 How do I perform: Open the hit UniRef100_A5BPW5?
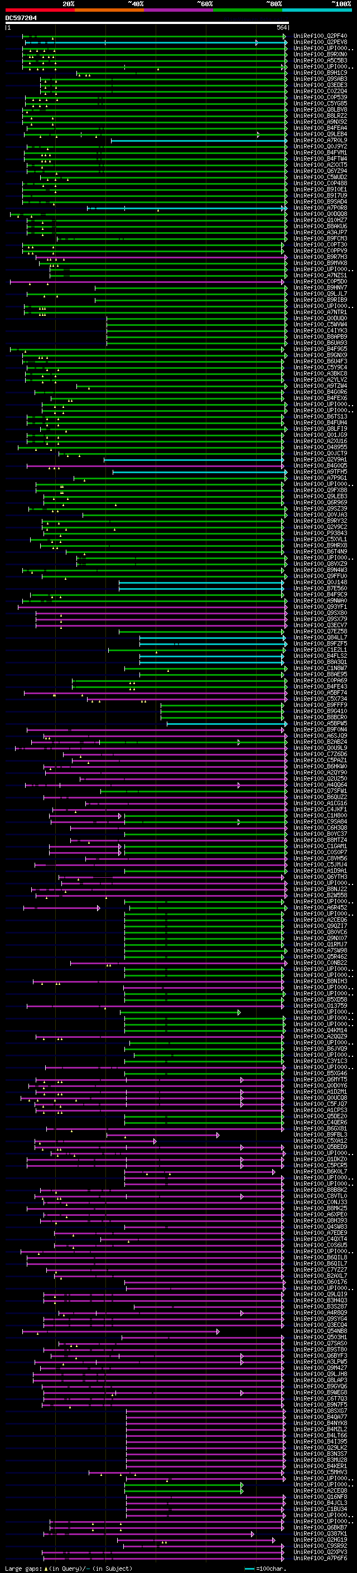click(x=320, y=723)
